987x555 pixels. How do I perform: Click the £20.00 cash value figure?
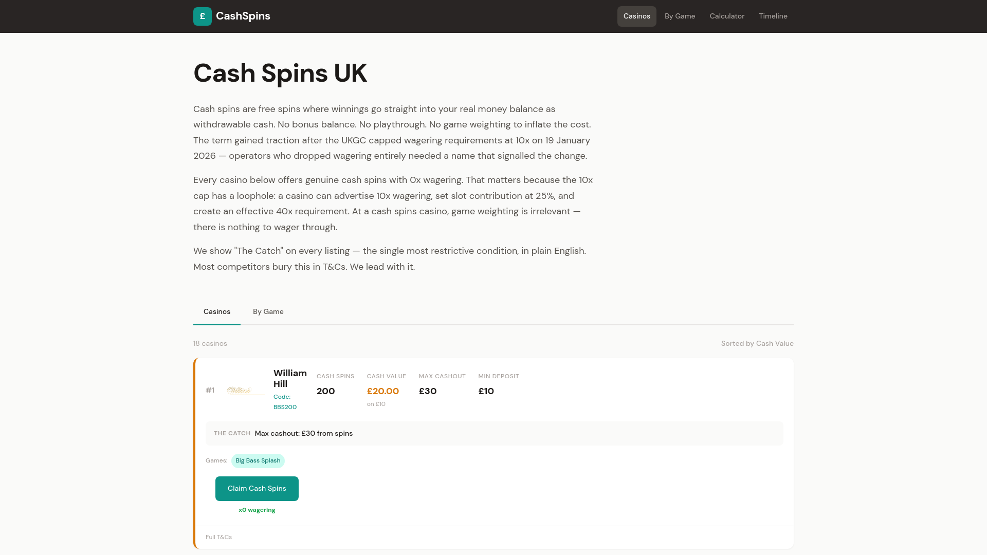pyautogui.click(x=383, y=392)
